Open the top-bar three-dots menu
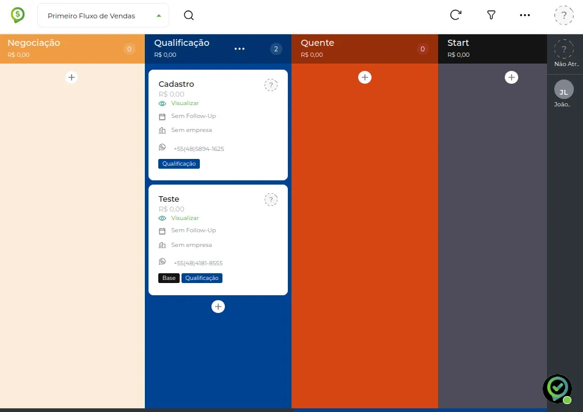583x412 pixels. [524, 15]
